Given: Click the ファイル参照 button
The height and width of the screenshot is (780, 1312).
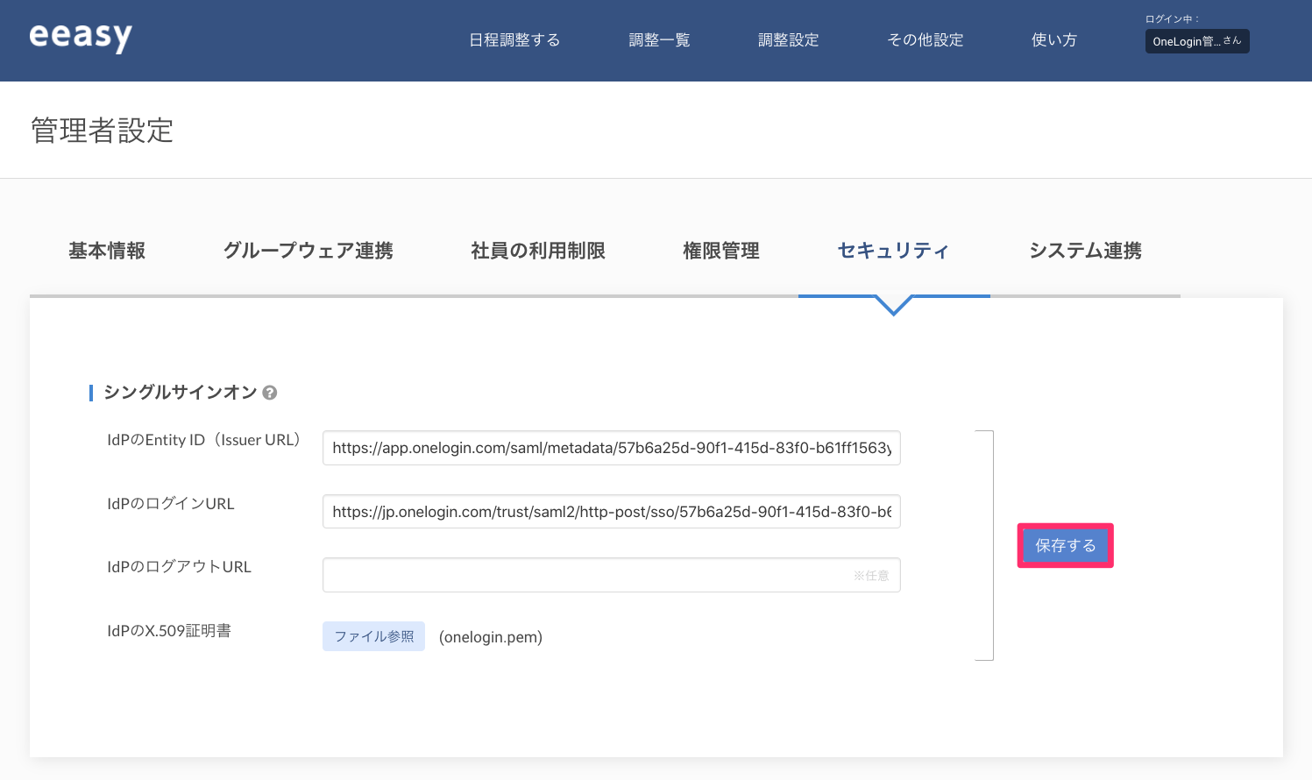Looking at the screenshot, I should tap(374, 636).
